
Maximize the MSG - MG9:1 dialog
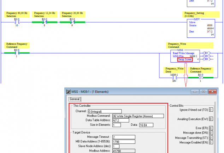click(x=204, y=92)
